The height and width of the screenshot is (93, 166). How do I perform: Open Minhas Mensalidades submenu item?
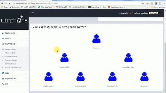click(x=13, y=67)
